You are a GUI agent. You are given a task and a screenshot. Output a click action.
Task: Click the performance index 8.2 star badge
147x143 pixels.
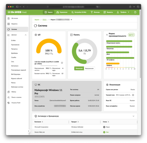[x=131, y=35]
